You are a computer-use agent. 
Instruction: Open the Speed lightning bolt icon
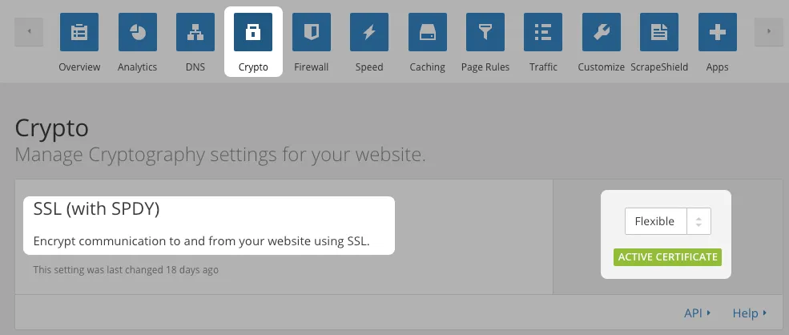(369, 32)
